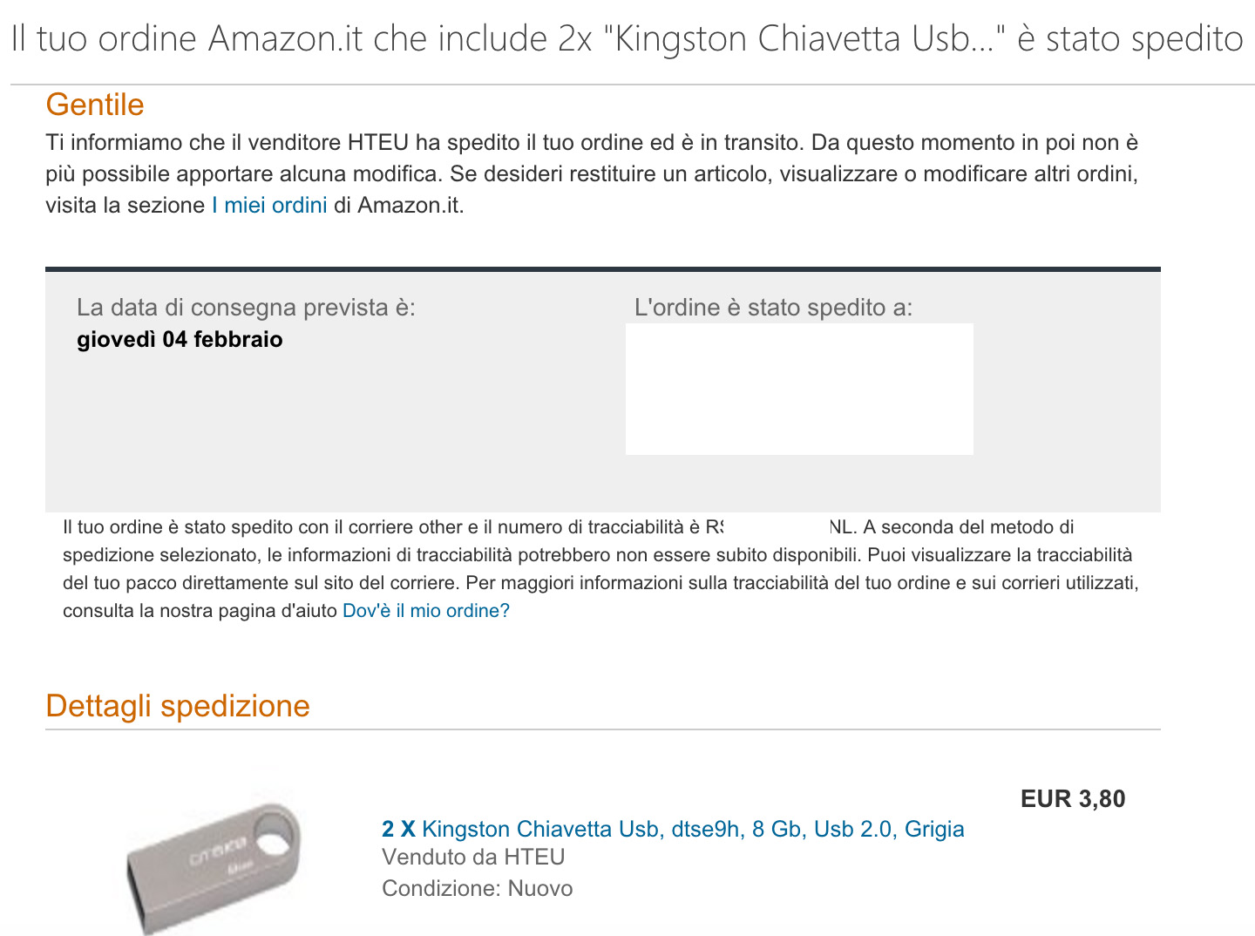The image size is (1255, 936).
Task: Click the "2 X" quantity in product title
Action: pyautogui.click(x=398, y=829)
